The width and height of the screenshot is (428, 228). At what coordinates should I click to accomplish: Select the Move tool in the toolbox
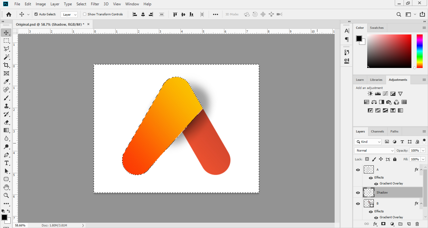(6, 33)
